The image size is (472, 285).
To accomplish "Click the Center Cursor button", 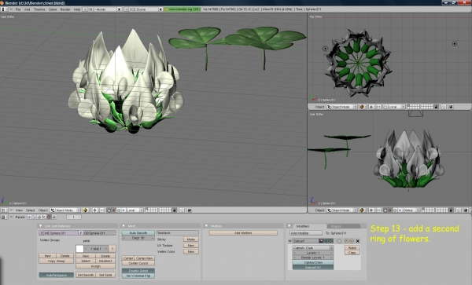I will pyautogui.click(x=138, y=263).
